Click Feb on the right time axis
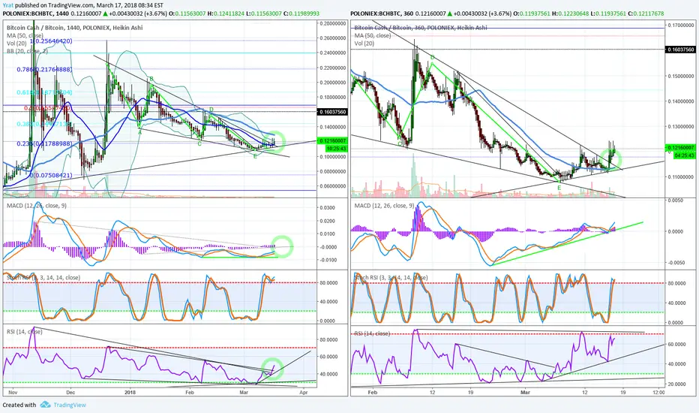Viewport: 699px width, 413px height. [373, 393]
